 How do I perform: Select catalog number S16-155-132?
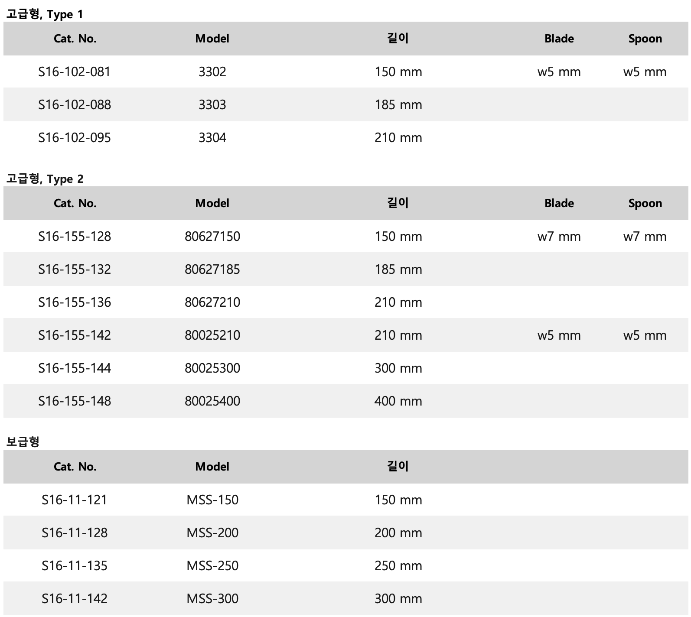click(x=75, y=270)
